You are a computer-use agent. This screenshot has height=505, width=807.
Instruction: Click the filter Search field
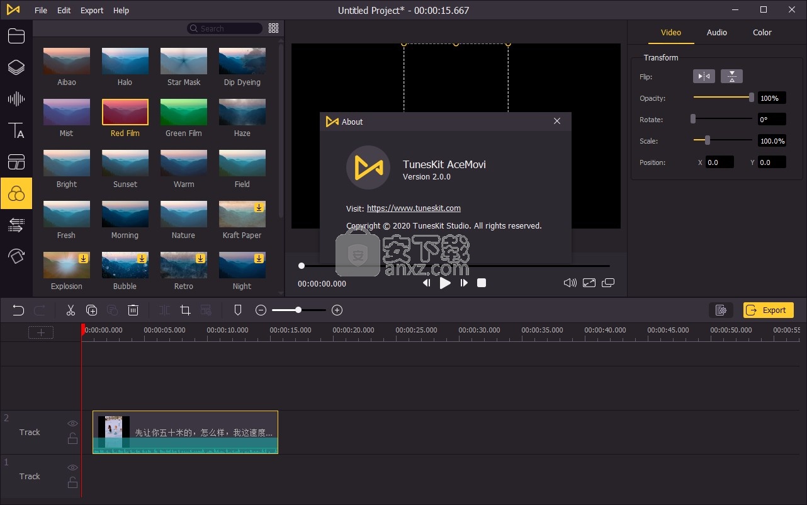point(225,28)
